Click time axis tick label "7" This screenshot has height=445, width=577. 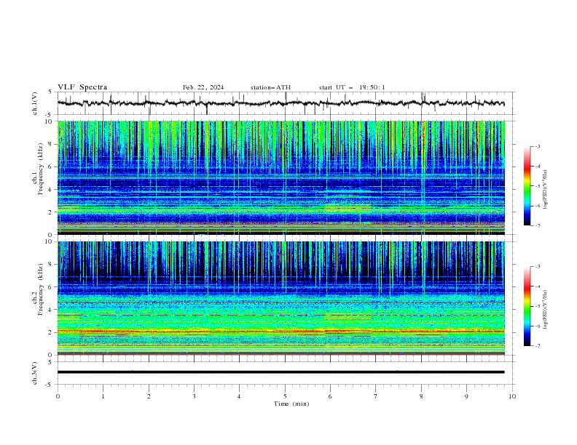tap(376, 396)
